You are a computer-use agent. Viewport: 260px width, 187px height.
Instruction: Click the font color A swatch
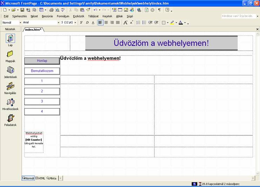pos(180,22)
